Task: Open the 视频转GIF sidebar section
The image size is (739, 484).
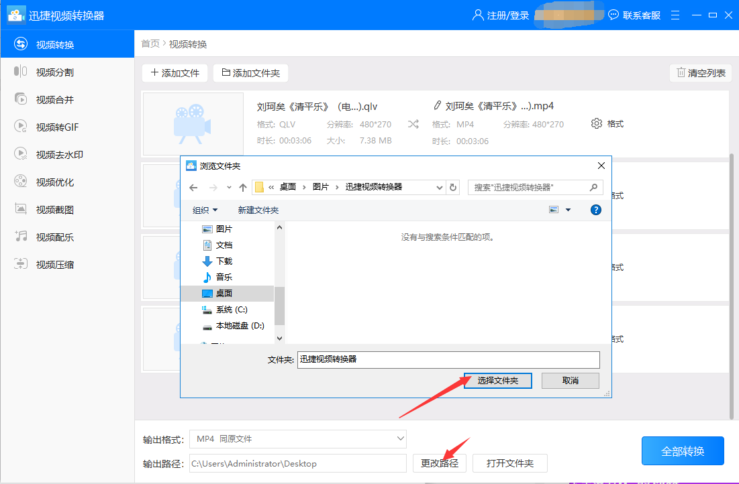Action: [67, 127]
